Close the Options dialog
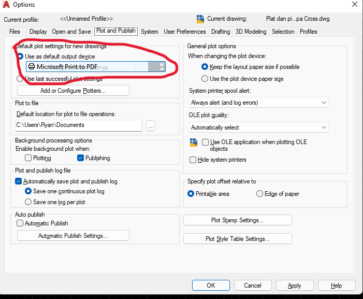 355,4
